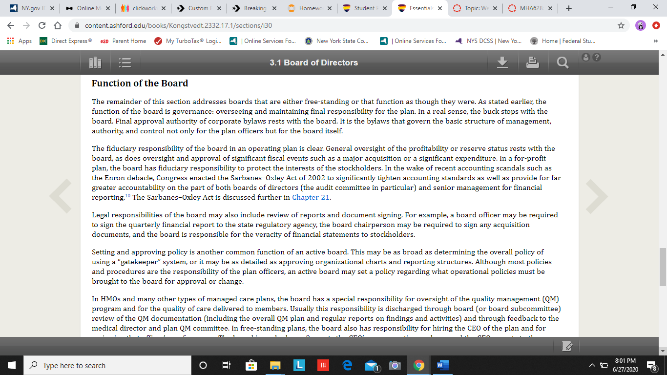Bookmark this page with the star

(x=621, y=25)
